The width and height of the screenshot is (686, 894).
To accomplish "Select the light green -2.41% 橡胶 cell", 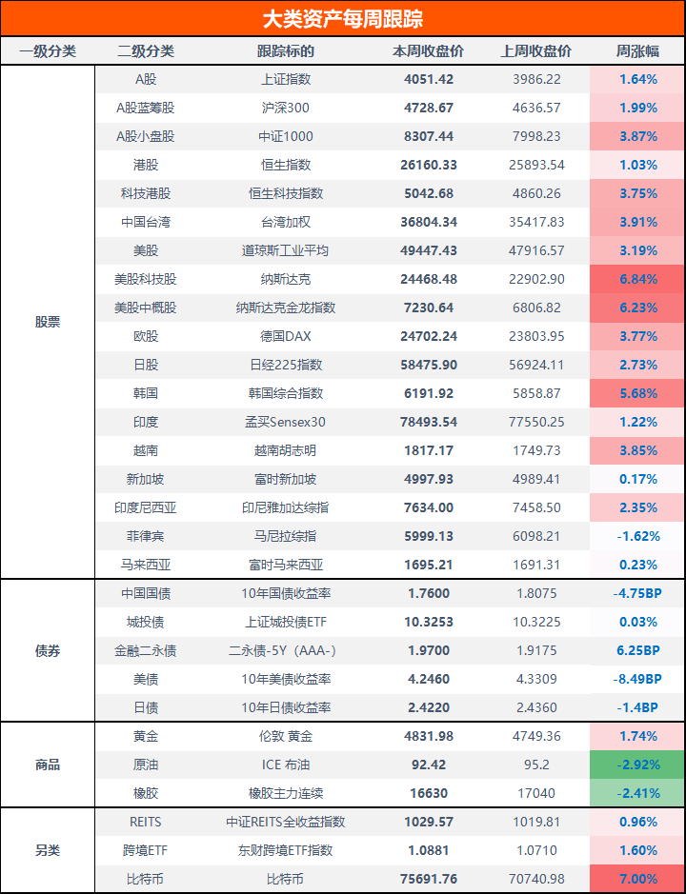I will (637, 793).
